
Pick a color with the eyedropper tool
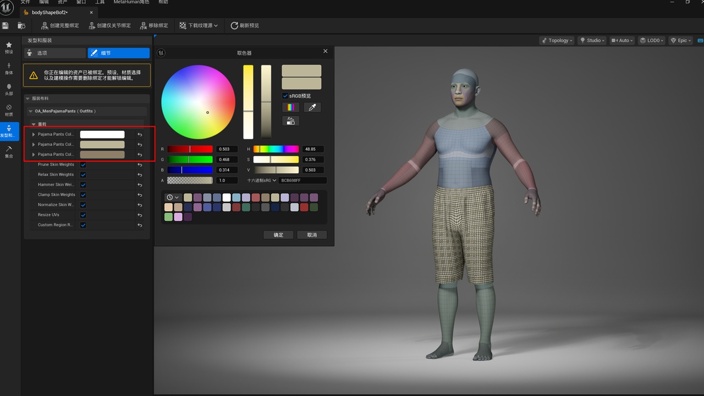[312, 107]
